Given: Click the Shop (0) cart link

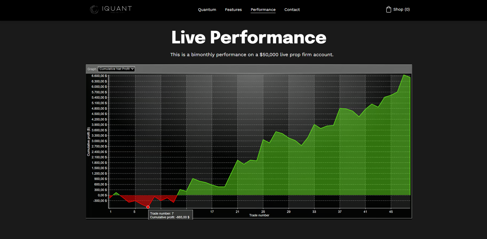Looking at the screenshot, I should (x=401, y=9).
